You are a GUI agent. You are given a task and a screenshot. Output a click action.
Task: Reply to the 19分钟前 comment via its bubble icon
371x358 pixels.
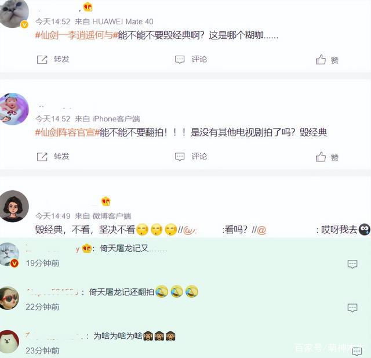352,264
